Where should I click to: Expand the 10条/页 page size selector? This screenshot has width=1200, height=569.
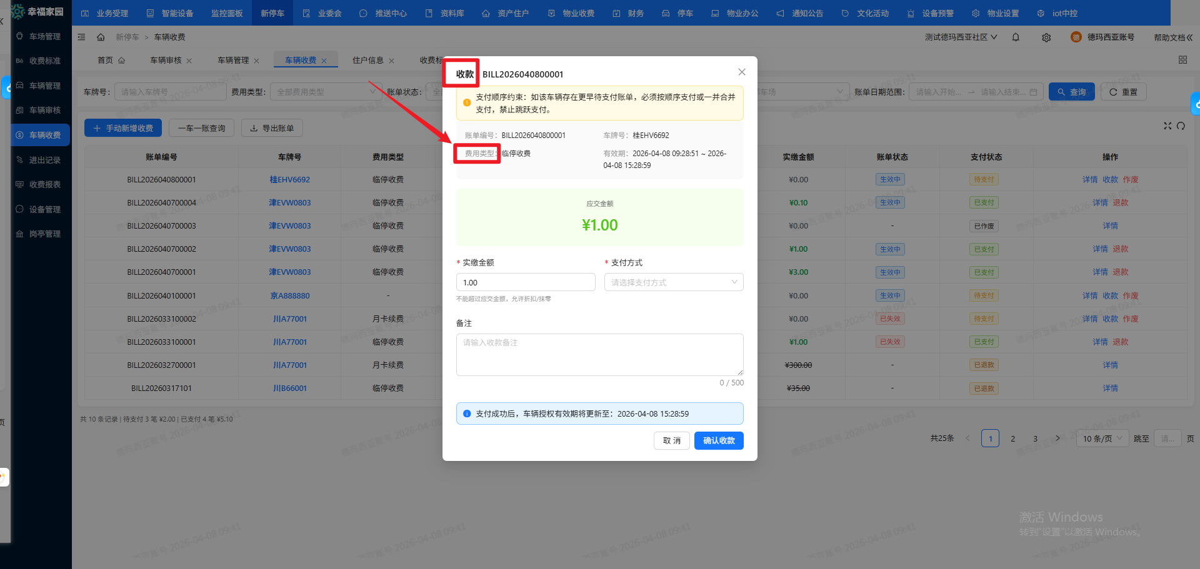click(x=1102, y=438)
